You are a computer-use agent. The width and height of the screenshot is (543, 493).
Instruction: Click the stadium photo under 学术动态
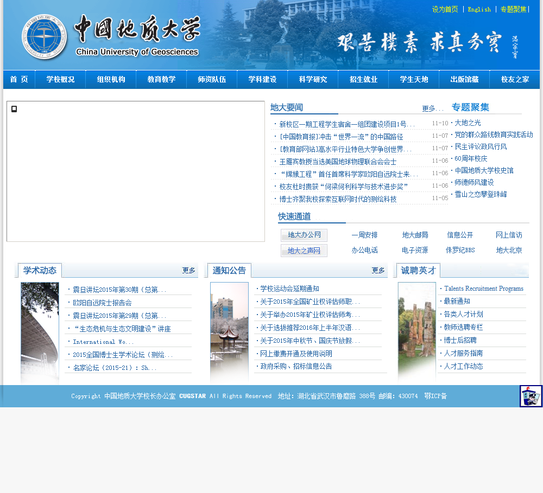(40, 333)
